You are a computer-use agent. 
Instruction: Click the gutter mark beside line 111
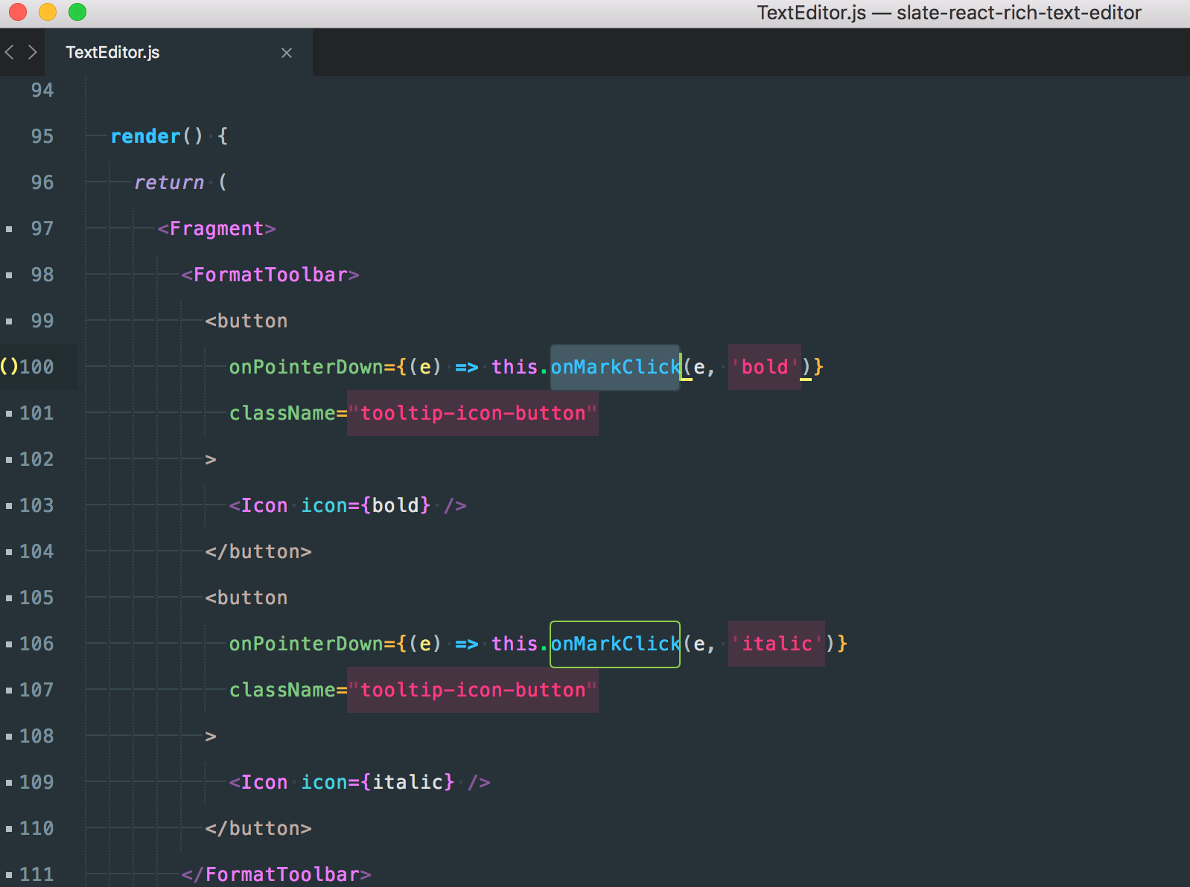[x=9, y=875]
